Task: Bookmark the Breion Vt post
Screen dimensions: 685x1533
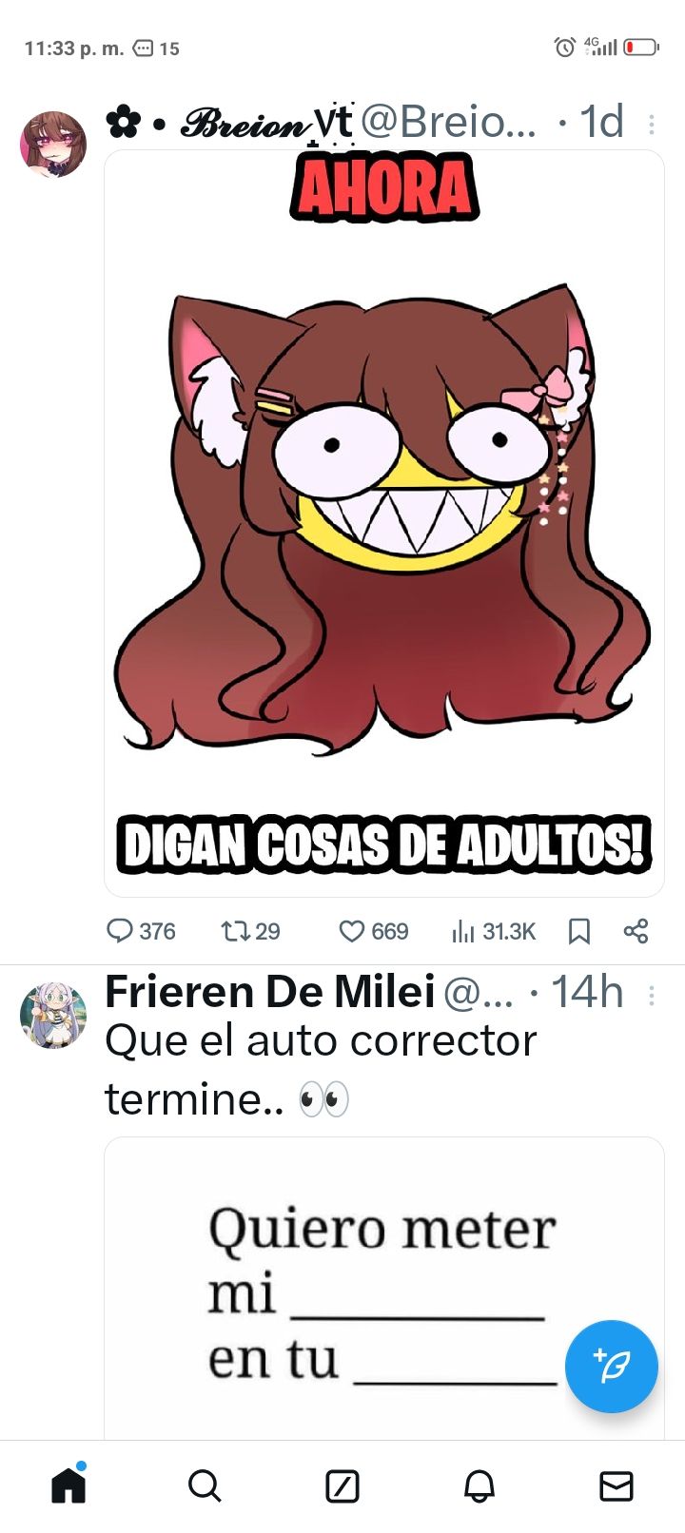Action: (578, 931)
